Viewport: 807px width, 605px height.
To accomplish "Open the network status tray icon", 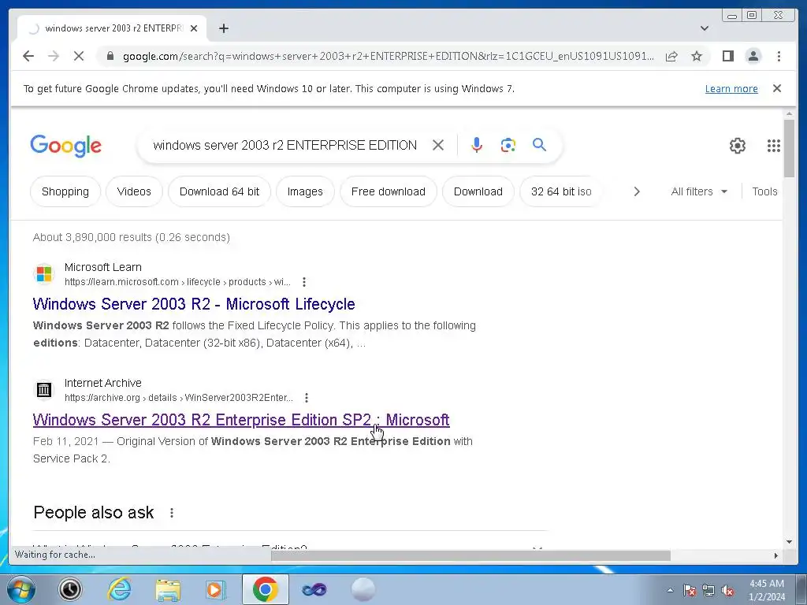I will pos(708,590).
